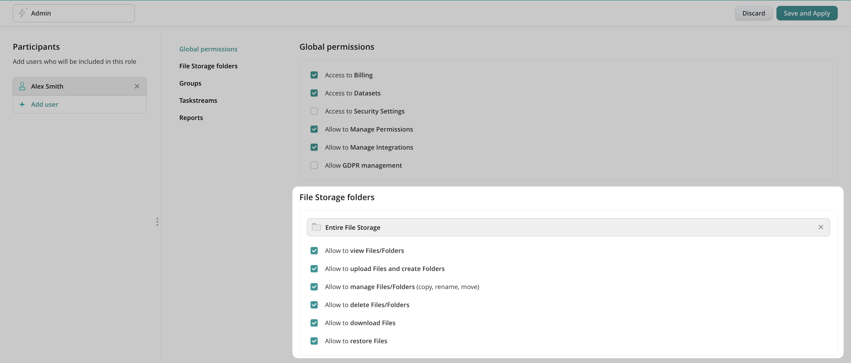Disable Allow to restore Files checkbox
This screenshot has height=363, width=851.
(314, 341)
